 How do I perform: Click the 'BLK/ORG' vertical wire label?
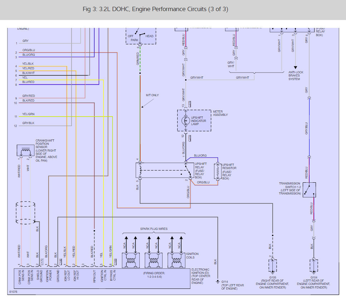46,252
